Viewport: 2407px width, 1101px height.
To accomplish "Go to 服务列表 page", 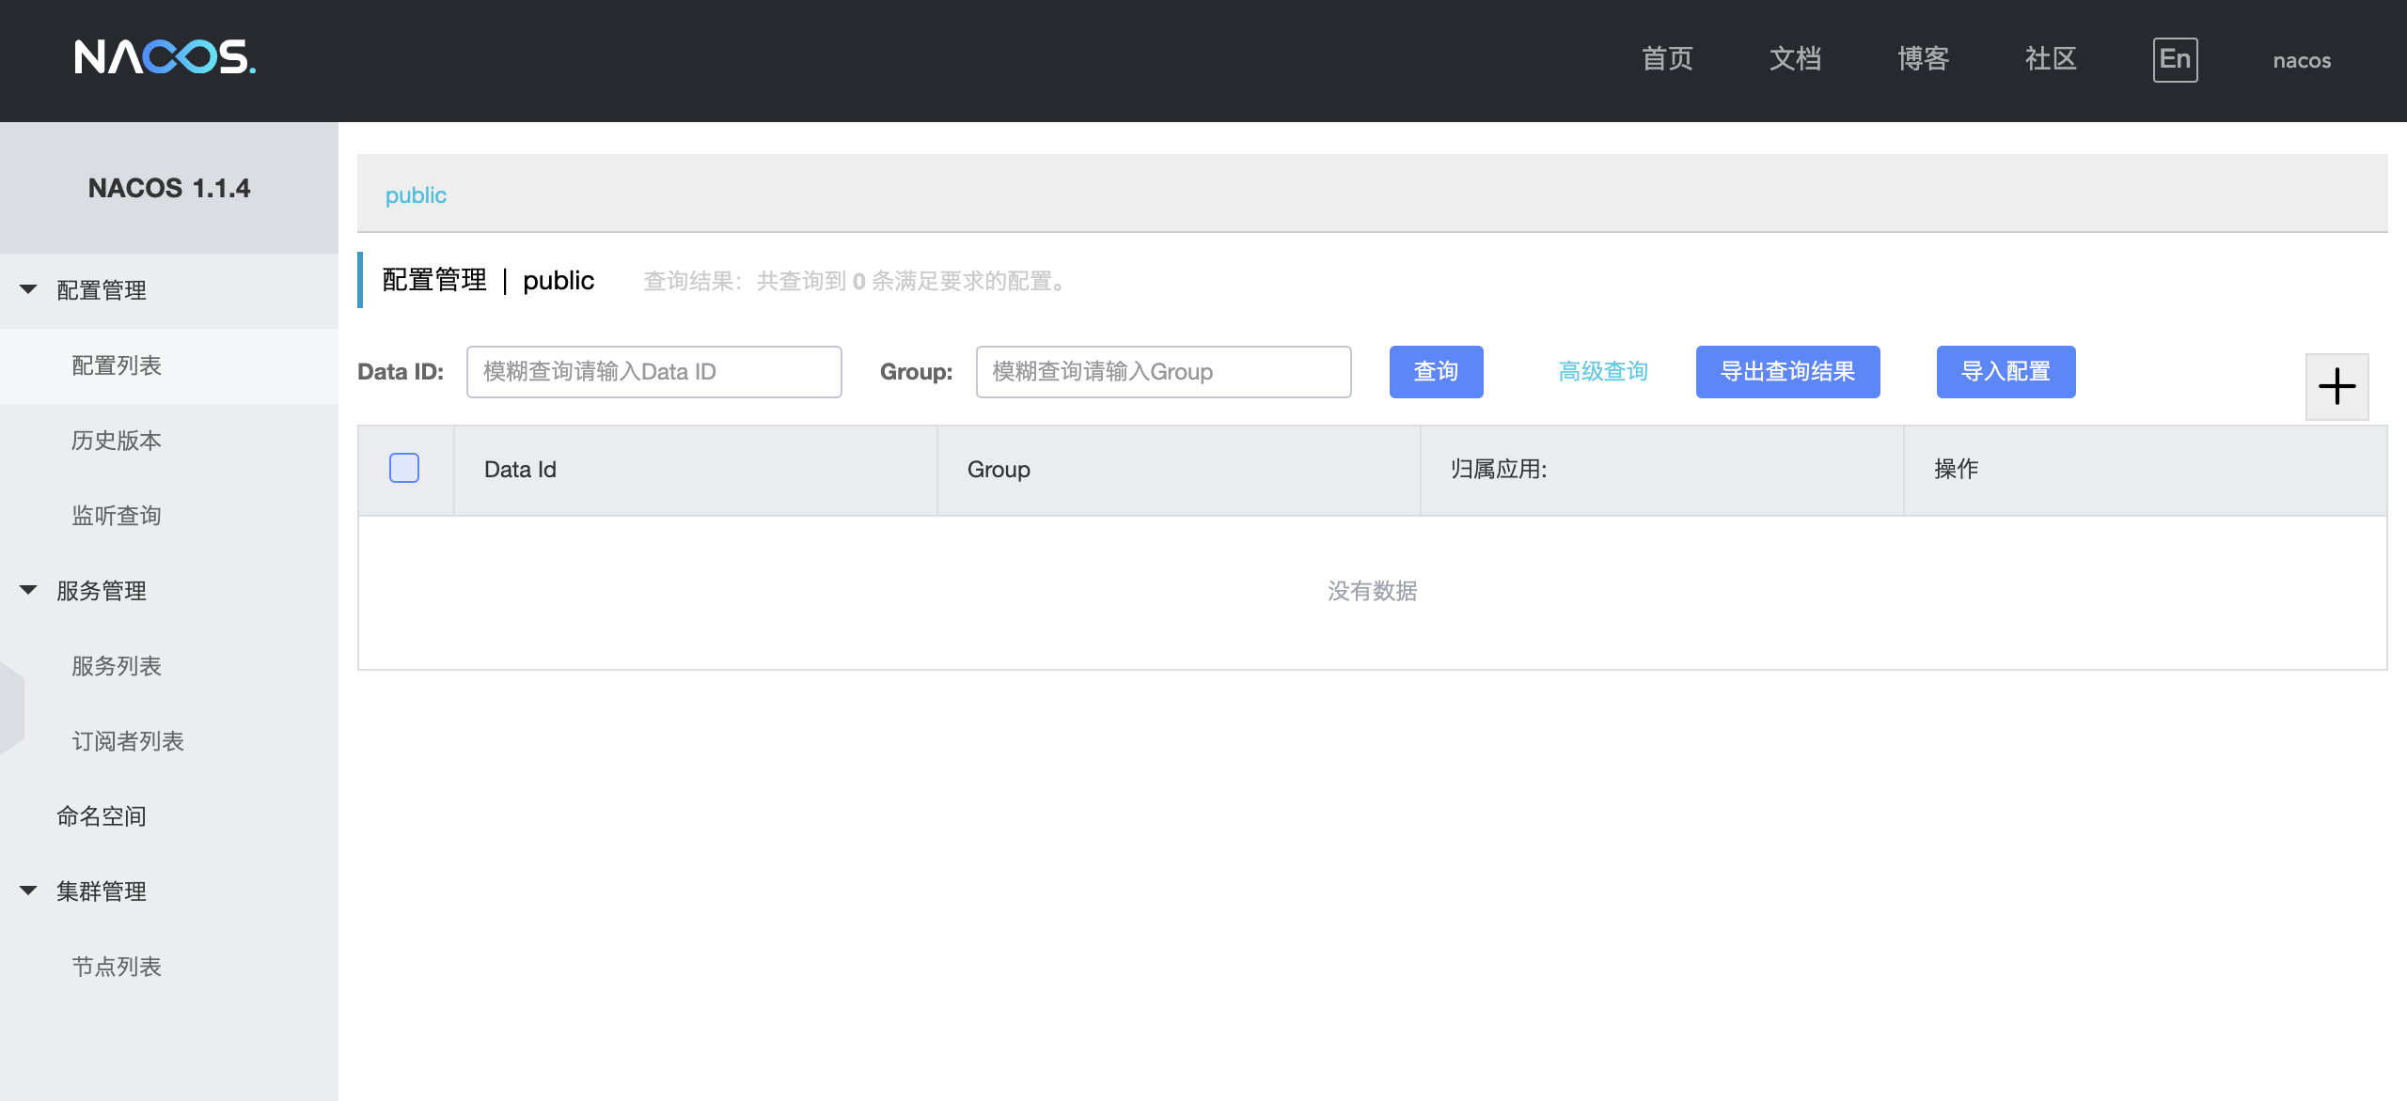I will (x=117, y=666).
